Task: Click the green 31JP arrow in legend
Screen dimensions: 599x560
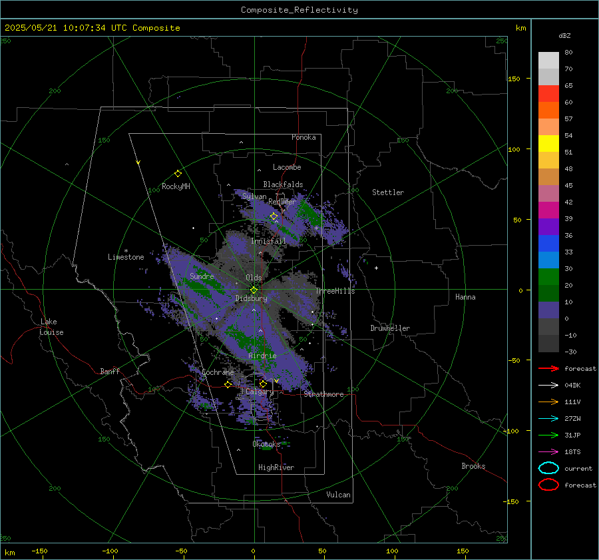Action: point(548,435)
